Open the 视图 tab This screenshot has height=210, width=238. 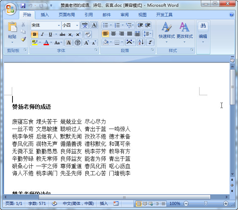pos(142,15)
